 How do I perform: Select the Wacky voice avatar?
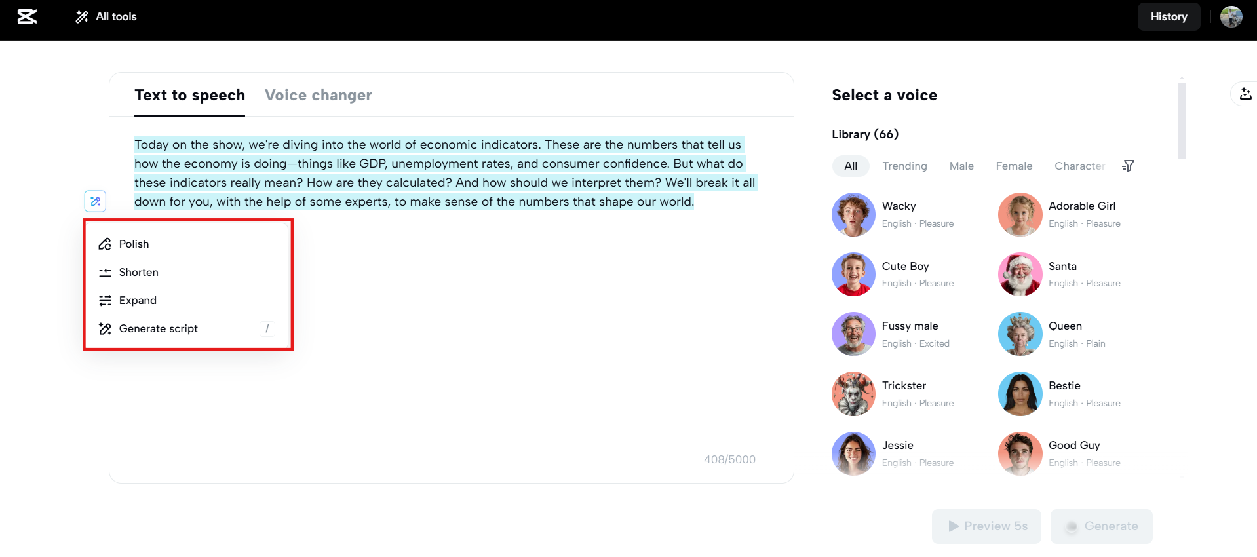[x=853, y=214]
